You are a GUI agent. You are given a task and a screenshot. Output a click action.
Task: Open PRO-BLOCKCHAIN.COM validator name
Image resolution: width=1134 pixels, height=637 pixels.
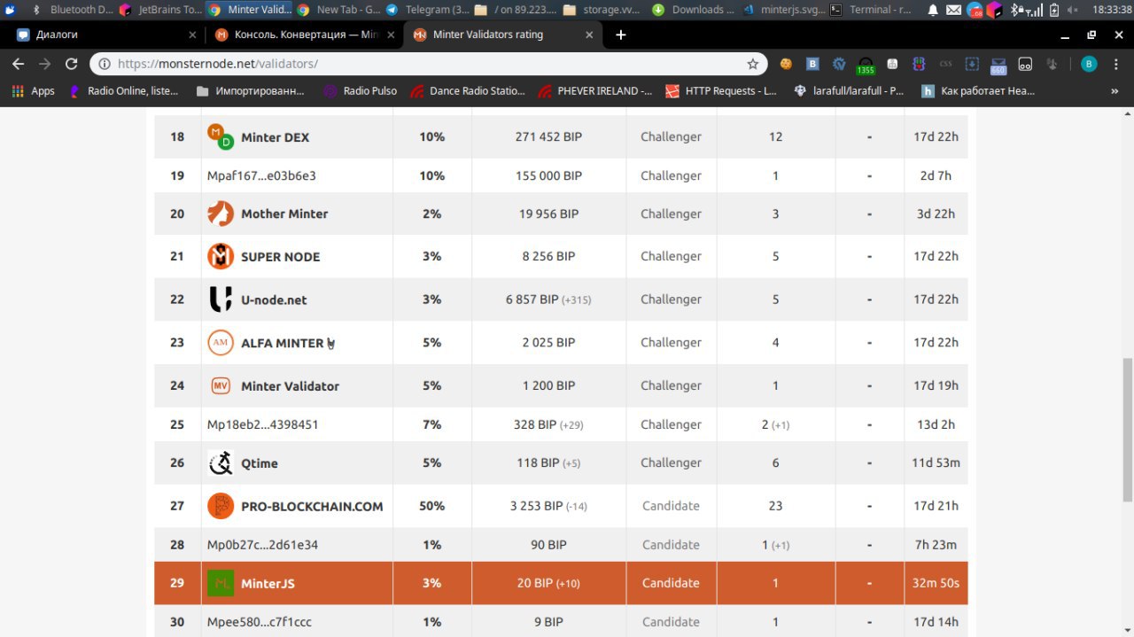click(312, 507)
